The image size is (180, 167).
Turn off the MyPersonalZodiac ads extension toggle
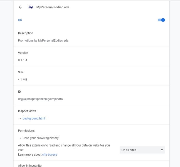(161, 20)
